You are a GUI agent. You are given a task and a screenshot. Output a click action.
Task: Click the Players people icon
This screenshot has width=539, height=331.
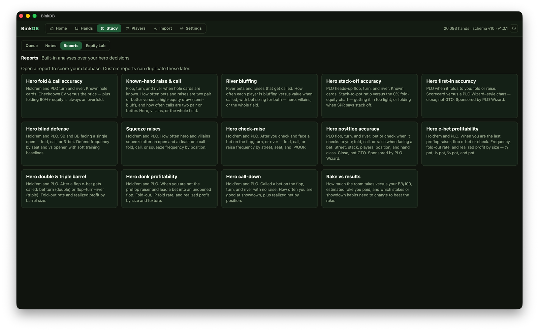(x=128, y=28)
